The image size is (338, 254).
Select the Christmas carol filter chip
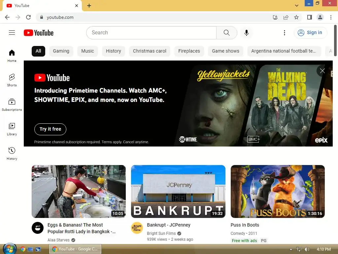tap(150, 51)
